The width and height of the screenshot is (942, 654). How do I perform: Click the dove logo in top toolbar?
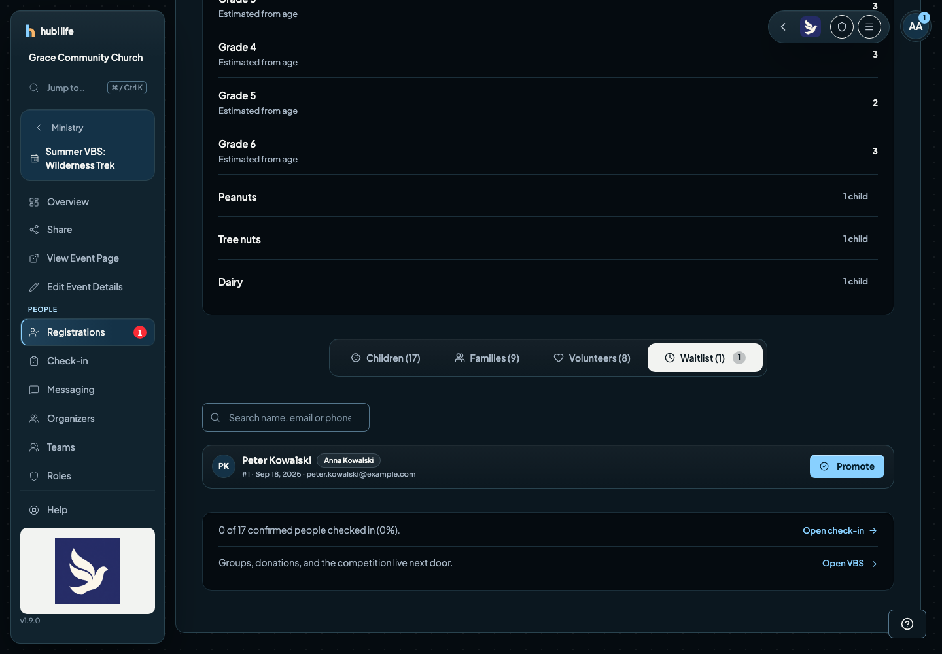tap(811, 27)
